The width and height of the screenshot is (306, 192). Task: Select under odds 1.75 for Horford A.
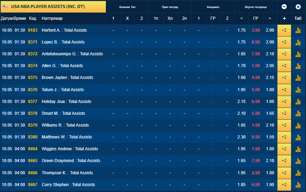click(x=241, y=30)
